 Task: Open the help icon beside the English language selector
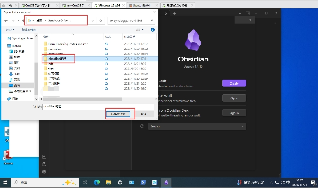pyautogui.click(x=142, y=126)
